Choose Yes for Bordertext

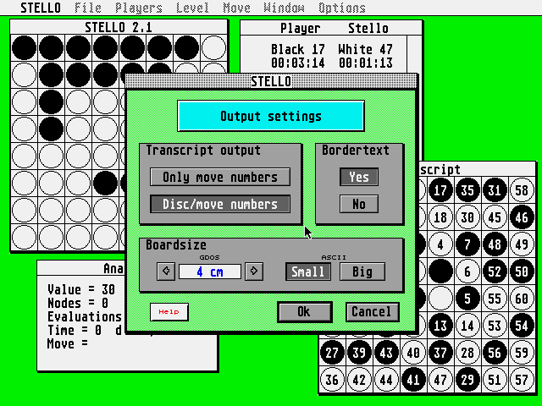[359, 177]
